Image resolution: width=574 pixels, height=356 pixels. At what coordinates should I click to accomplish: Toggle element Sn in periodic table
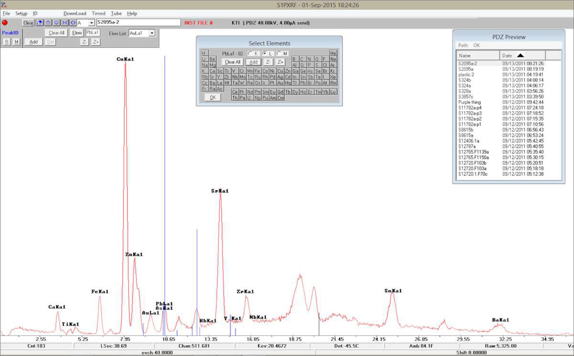[303, 77]
